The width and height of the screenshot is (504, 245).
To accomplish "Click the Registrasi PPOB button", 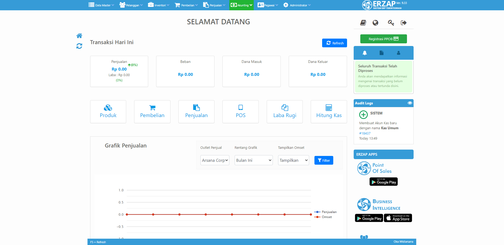I will [384, 39].
